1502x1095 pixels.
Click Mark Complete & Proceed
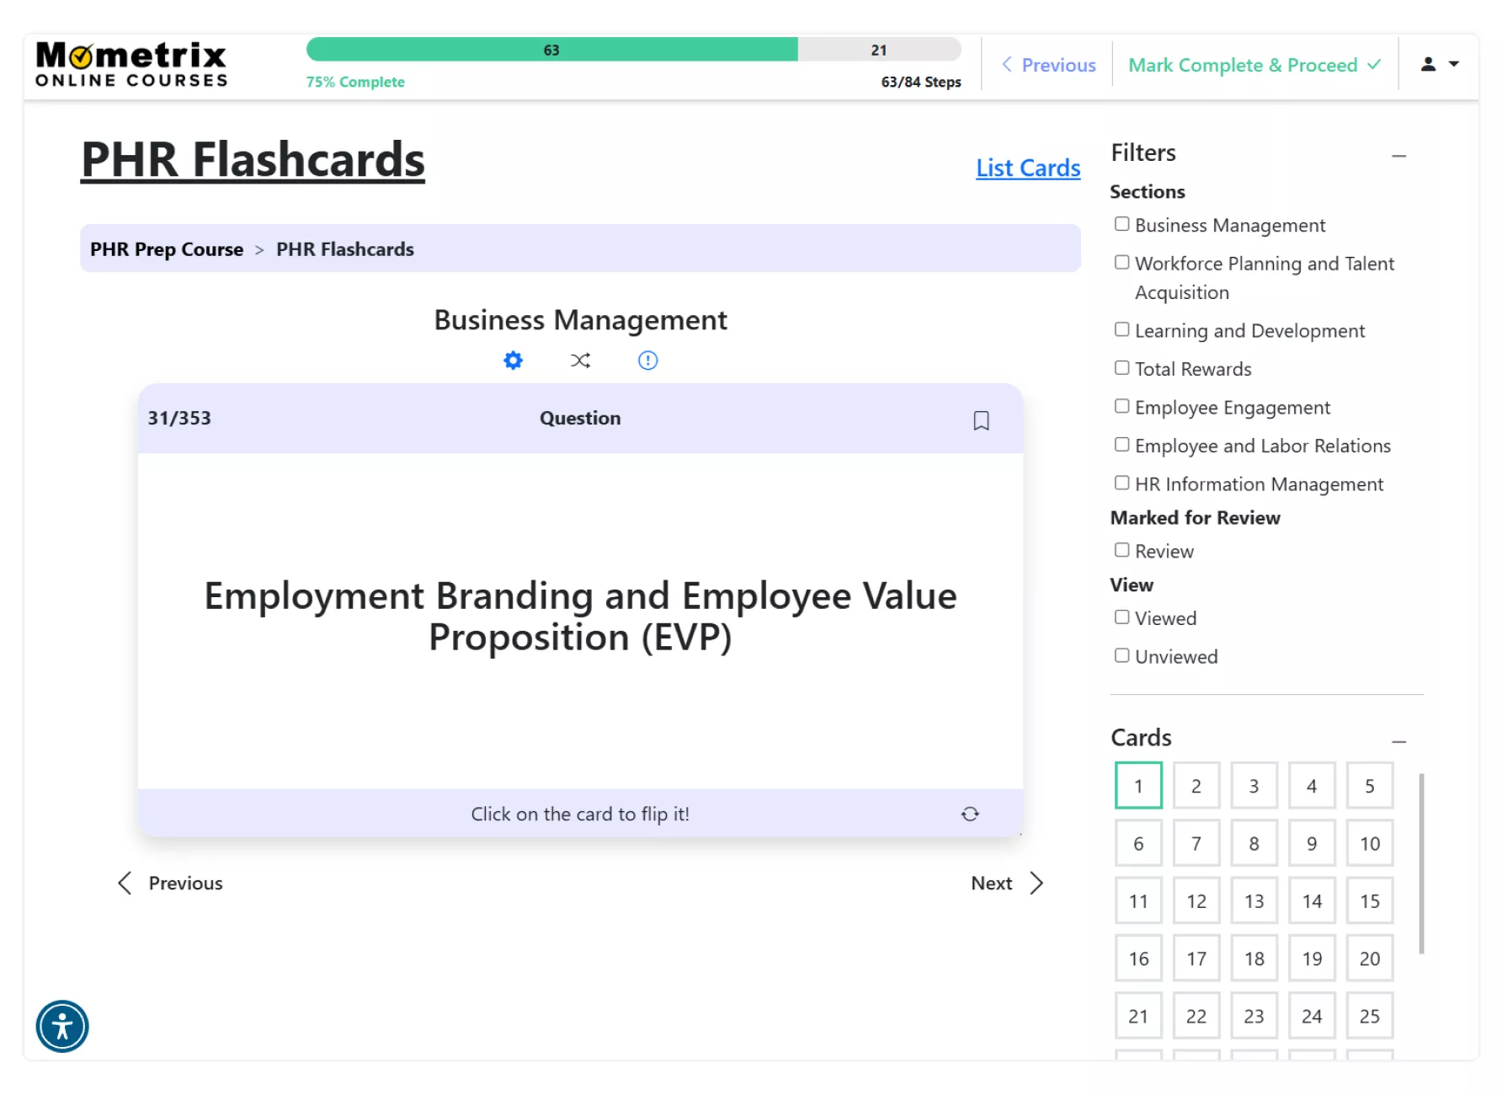1254,65
